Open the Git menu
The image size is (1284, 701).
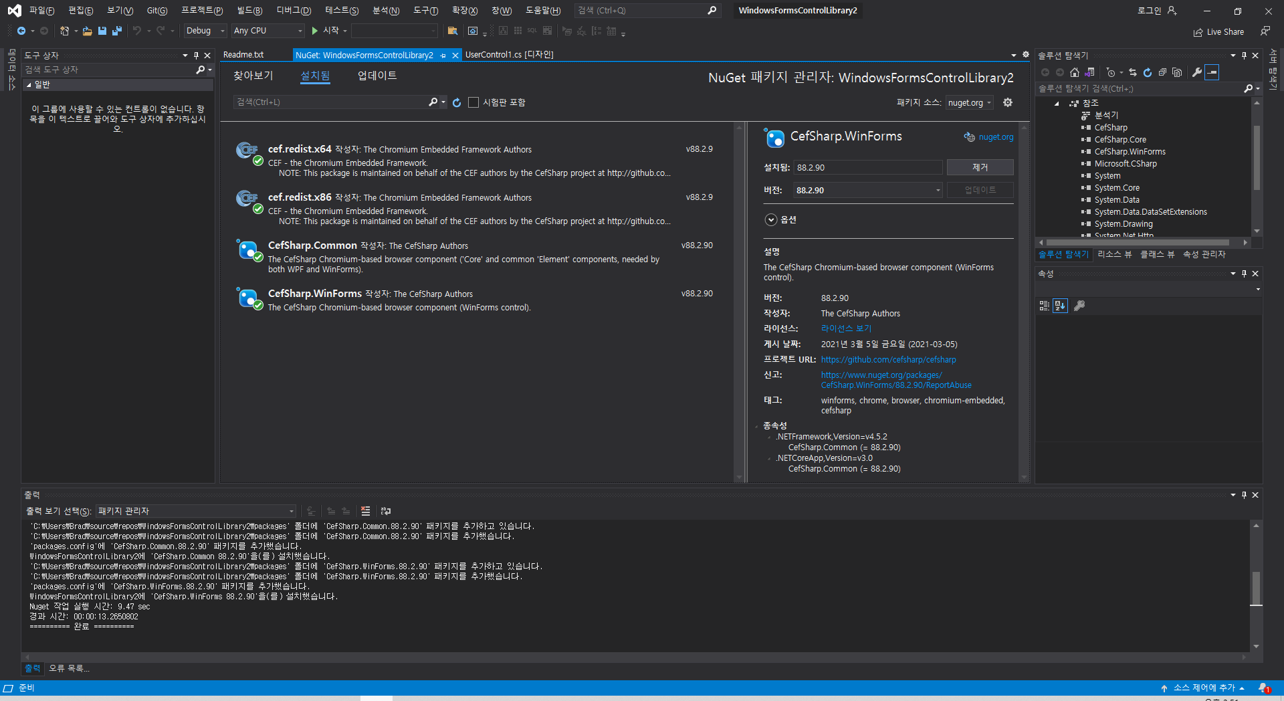point(157,11)
